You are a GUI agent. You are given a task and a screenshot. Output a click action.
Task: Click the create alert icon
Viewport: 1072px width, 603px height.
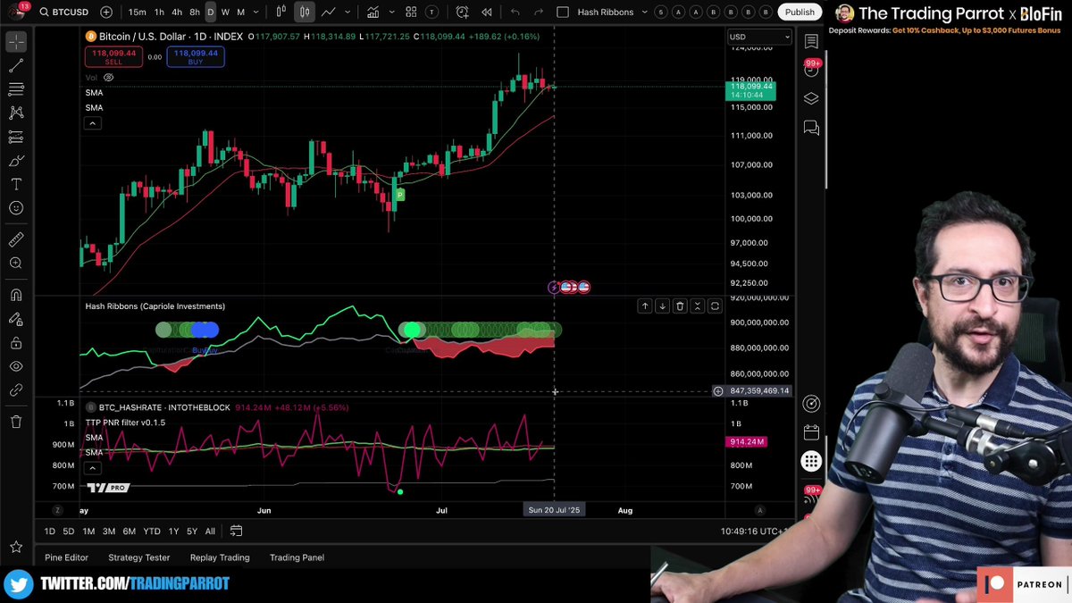point(462,13)
